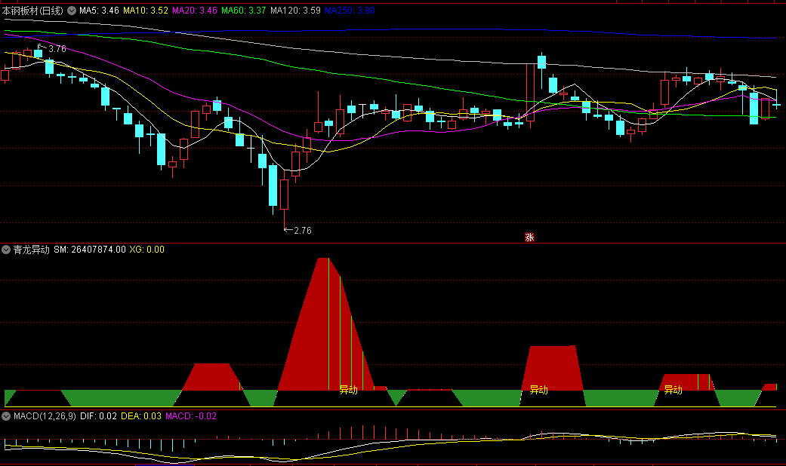786x466 pixels.
Task: Expand the 青龙异动 indicator menu arrow
Action: click(6, 250)
